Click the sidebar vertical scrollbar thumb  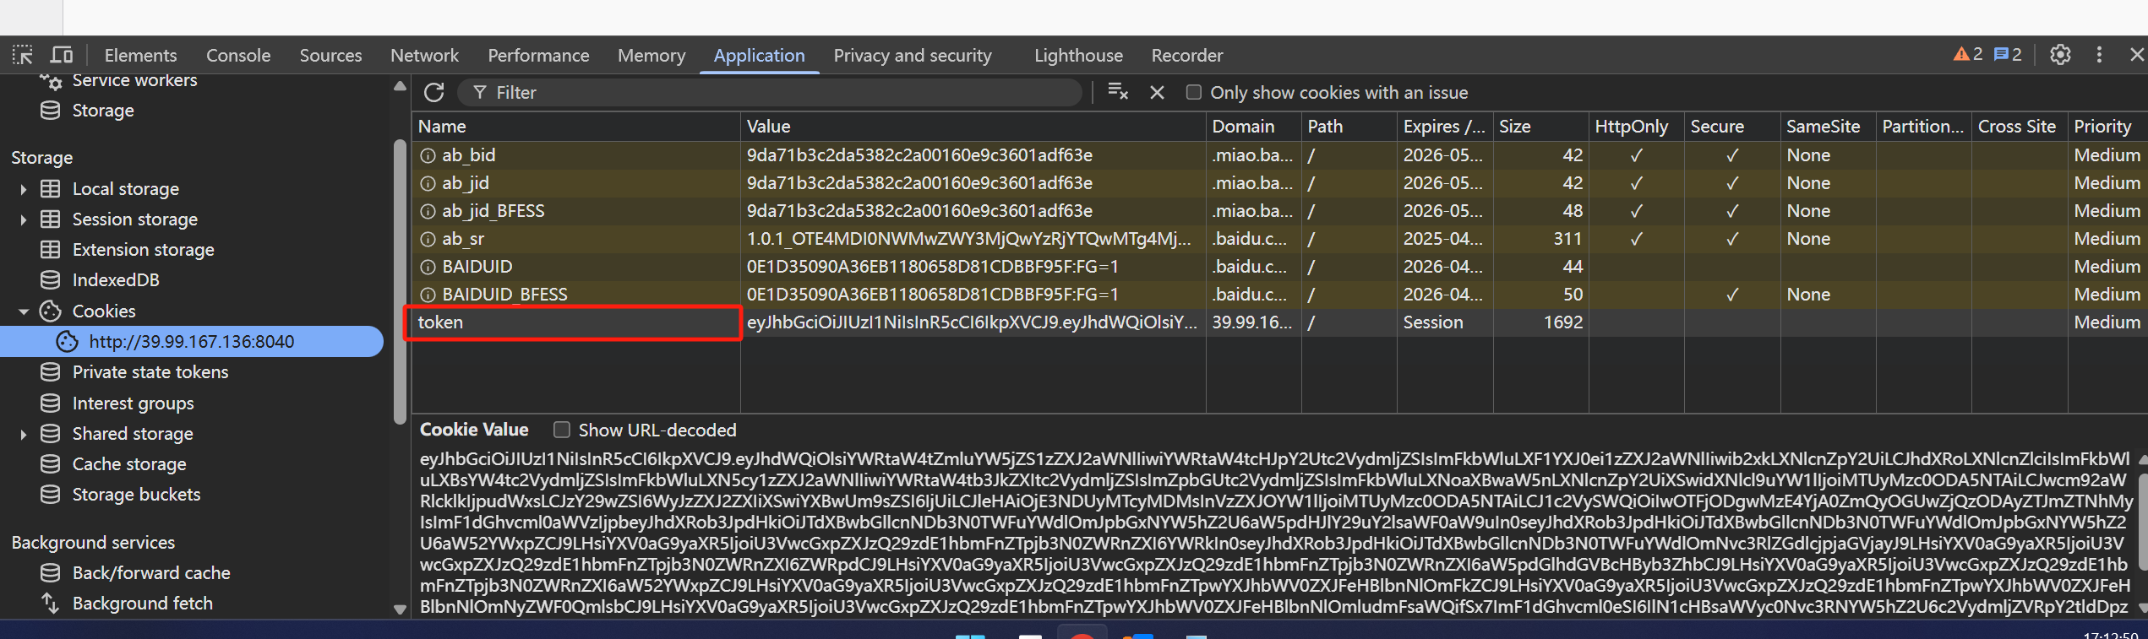400,281
